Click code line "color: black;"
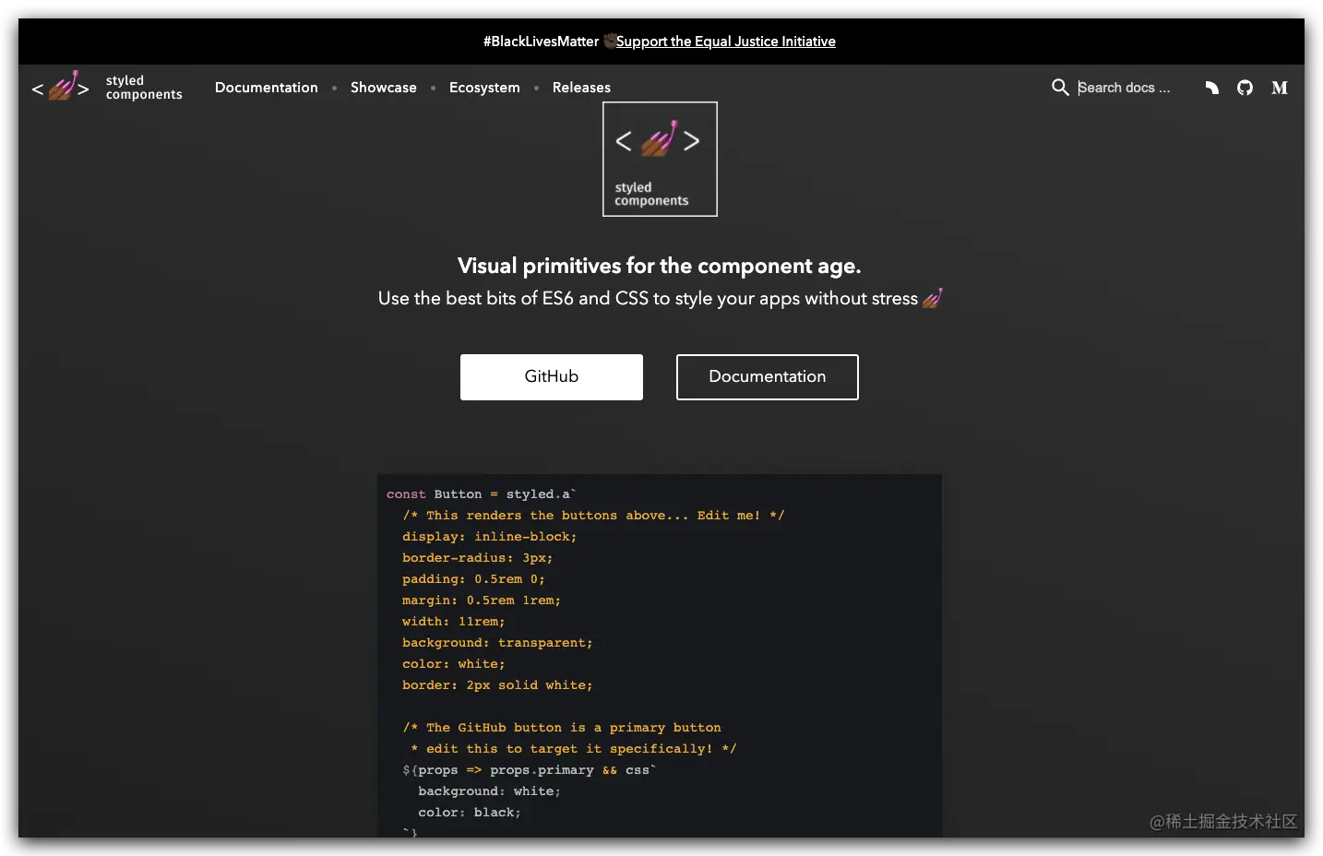1323x856 pixels. pyautogui.click(x=470, y=813)
